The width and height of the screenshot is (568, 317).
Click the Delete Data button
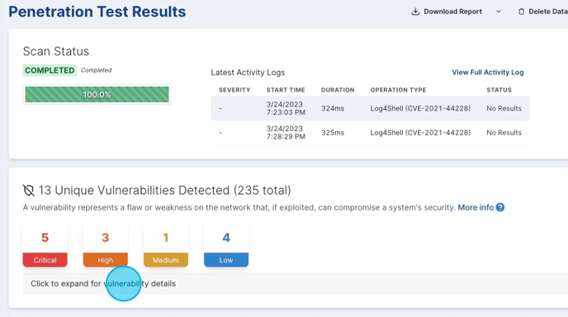[x=542, y=12]
